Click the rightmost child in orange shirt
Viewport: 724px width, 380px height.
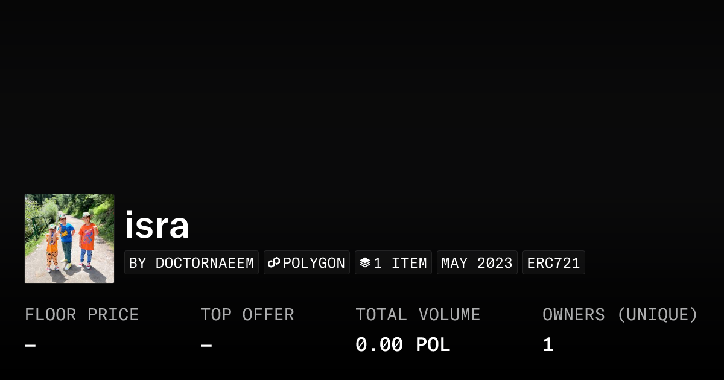pos(87,238)
